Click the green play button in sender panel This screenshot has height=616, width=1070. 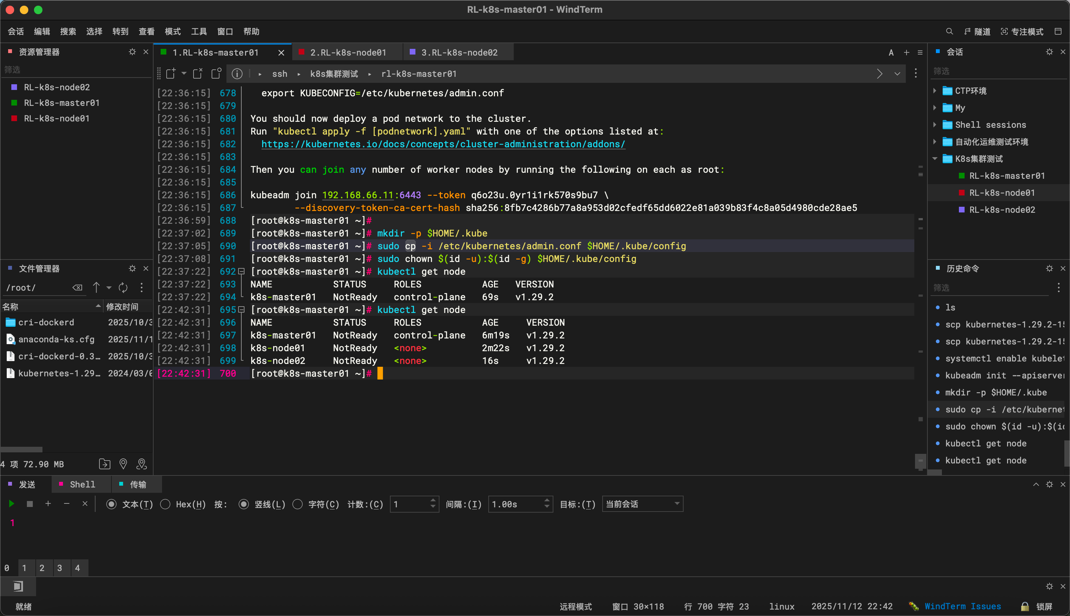pyautogui.click(x=11, y=503)
